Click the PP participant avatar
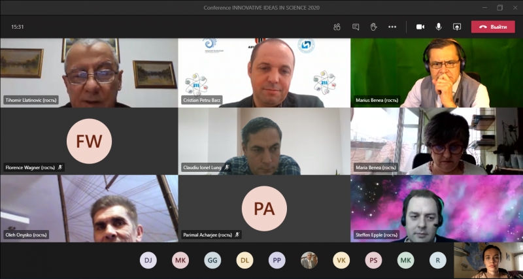Screen dimensions: 523x279 point(277,260)
